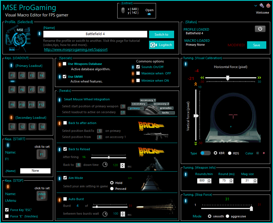Select the F7 loadout key
The height and width of the screenshot is (223, 273).
coord(32,90)
